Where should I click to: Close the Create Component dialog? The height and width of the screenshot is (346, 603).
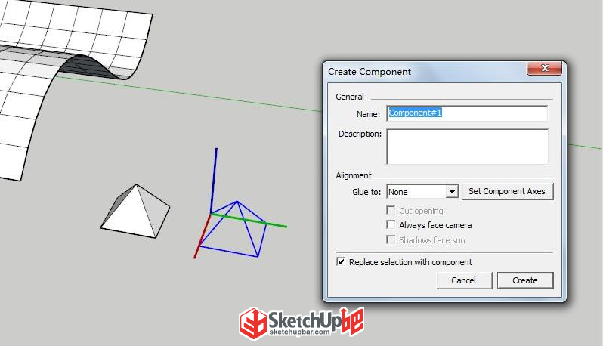coord(544,68)
